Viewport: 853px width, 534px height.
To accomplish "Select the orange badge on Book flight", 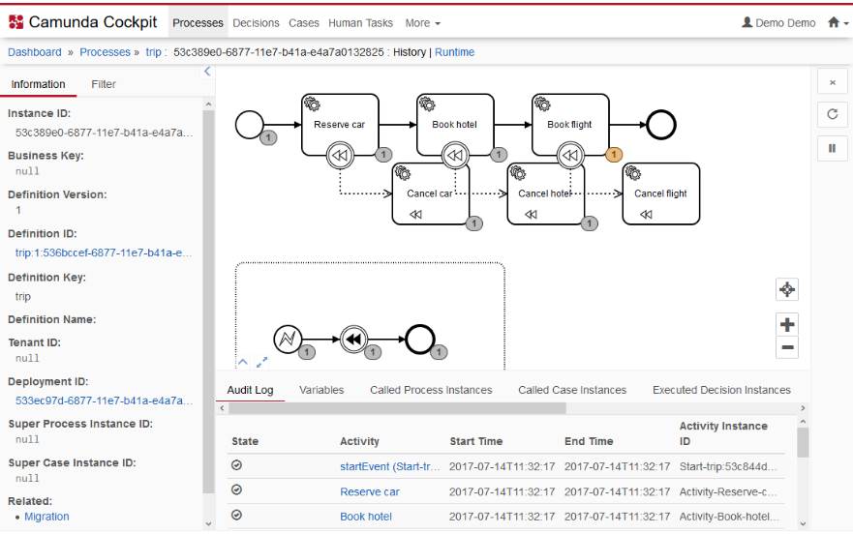I will (613, 154).
